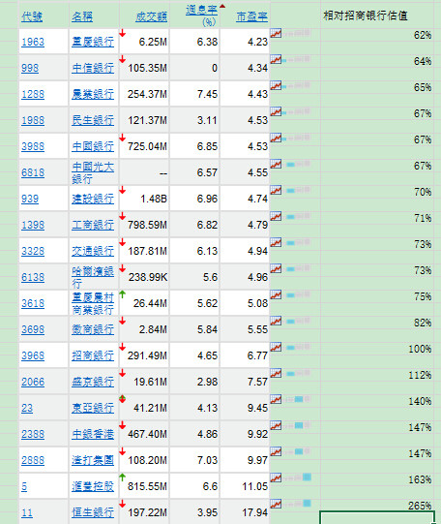Sort by 週息率 column header
Image resolution: width=441 pixels, height=524 pixels.
(x=201, y=10)
